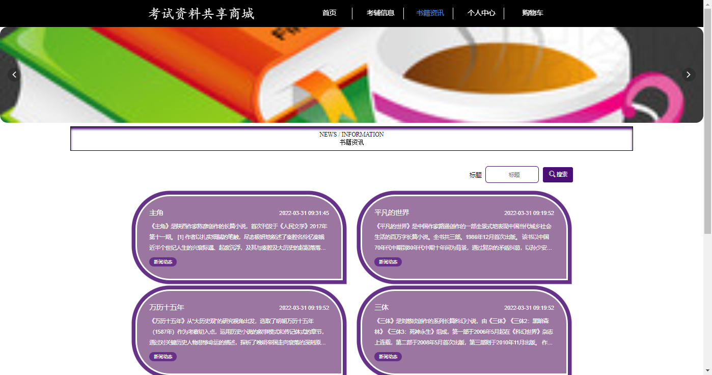Viewport: 712px width, 375px height.
Task: Open the 万历十五年 article title
Action: pyautogui.click(x=167, y=307)
